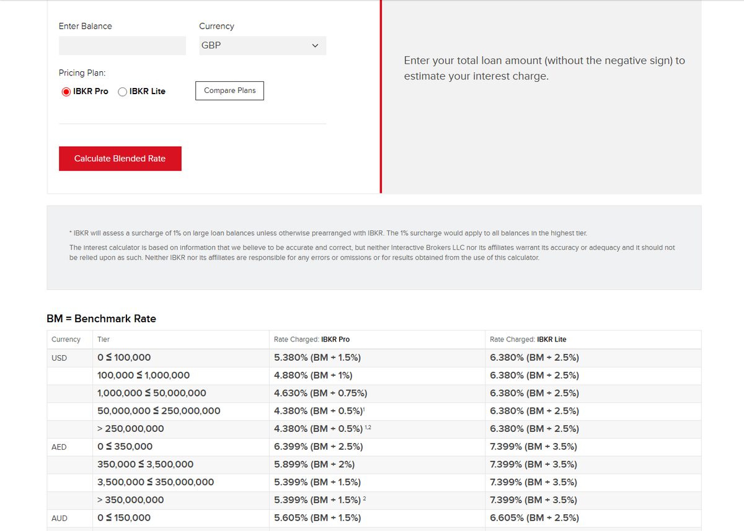
Task: Click tier > 350,000,000
Action: point(131,500)
